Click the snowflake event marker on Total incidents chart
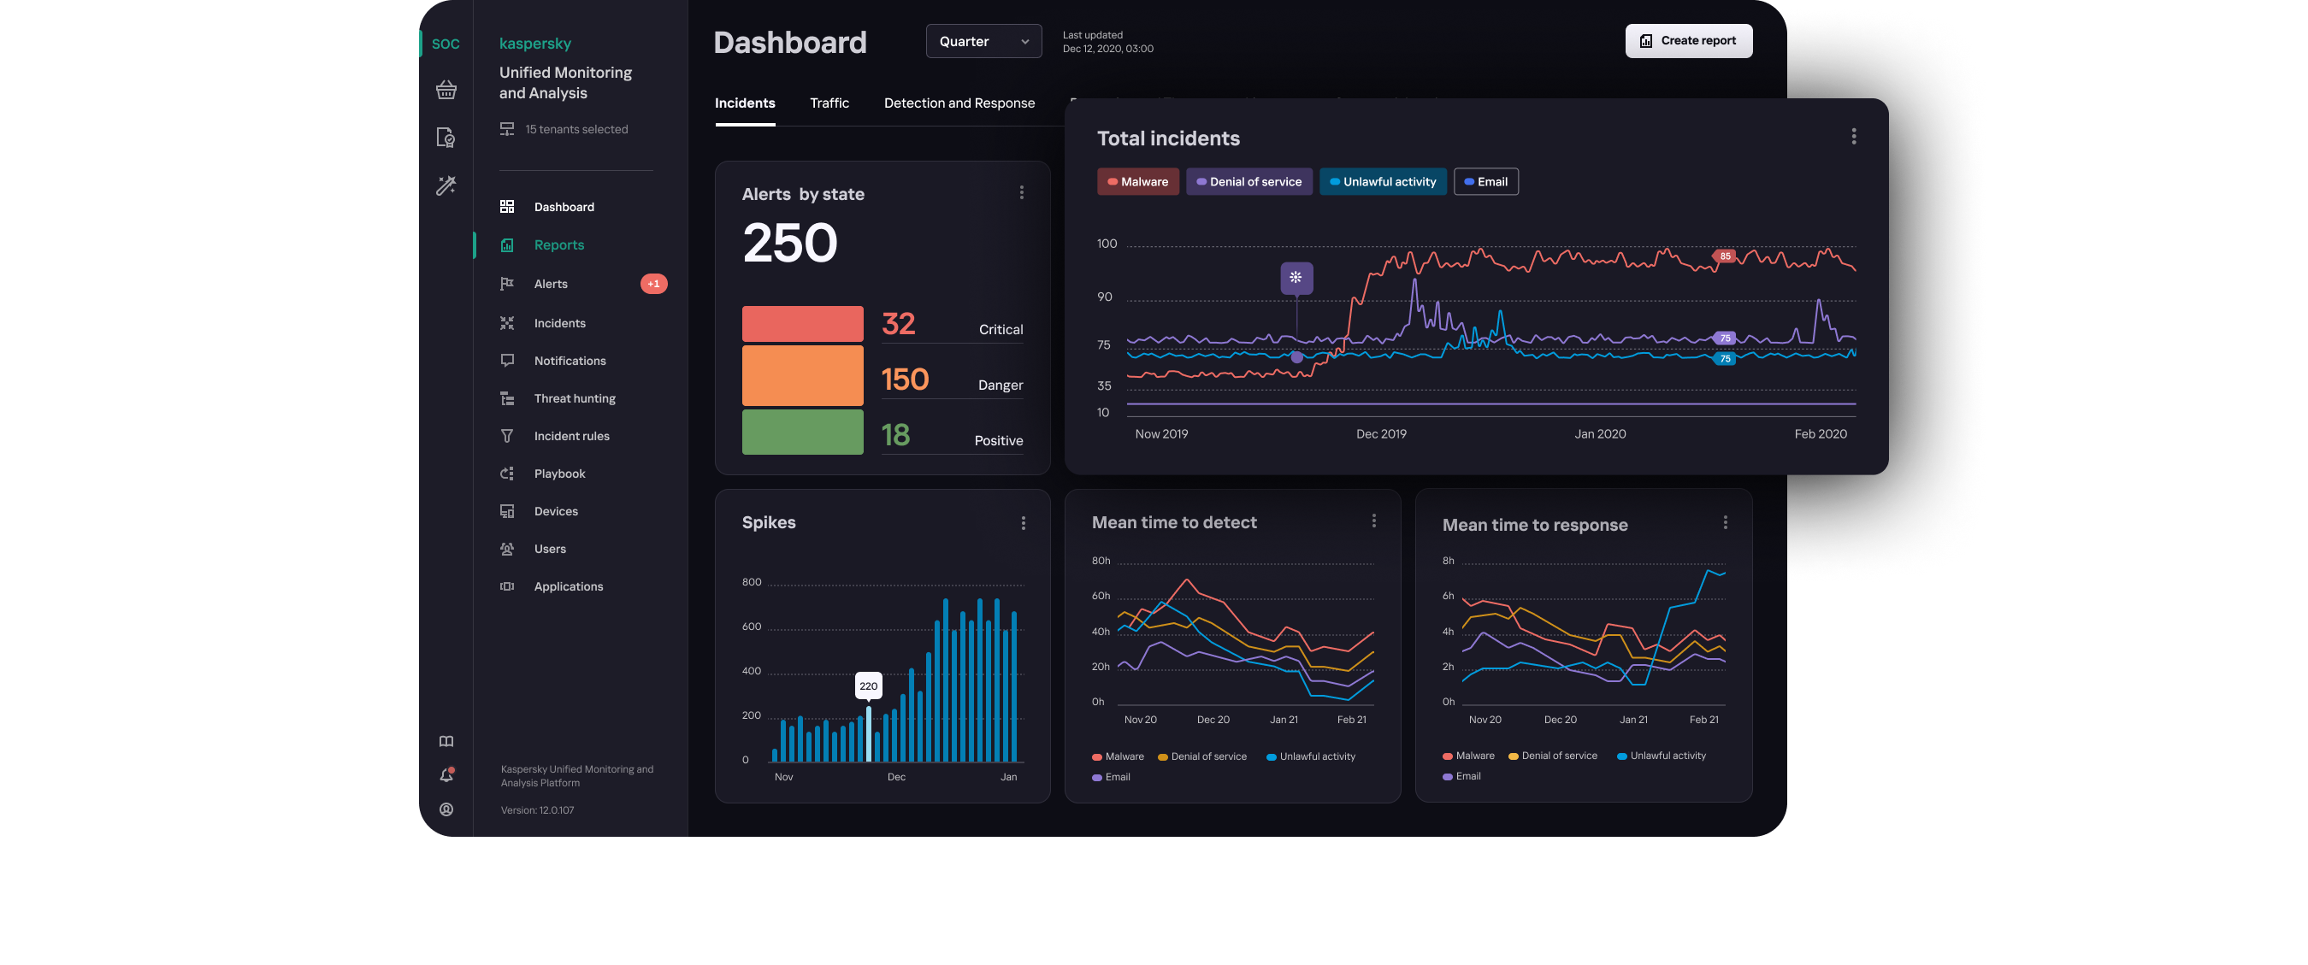 1296,278
